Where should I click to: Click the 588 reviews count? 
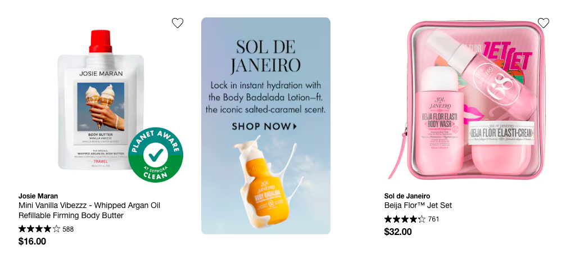point(68,229)
